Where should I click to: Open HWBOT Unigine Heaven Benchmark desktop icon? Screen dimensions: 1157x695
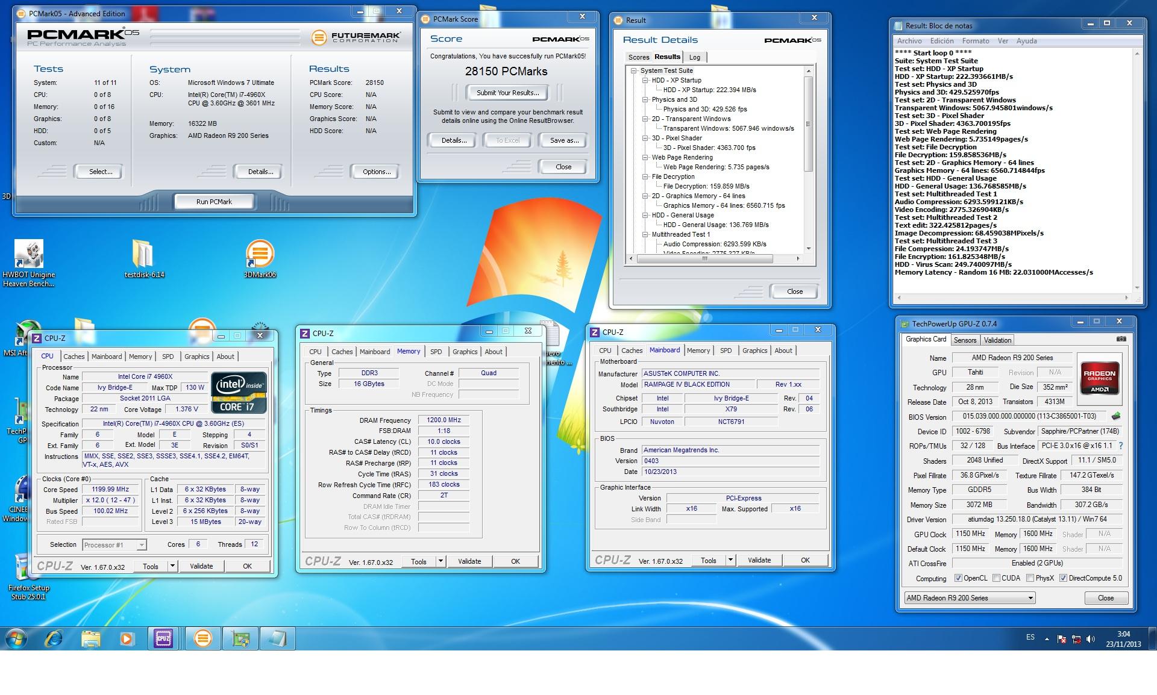(x=28, y=264)
